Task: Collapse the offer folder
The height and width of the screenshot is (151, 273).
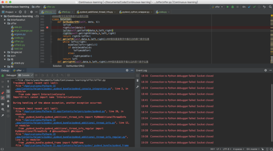Action: tap(5, 23)
